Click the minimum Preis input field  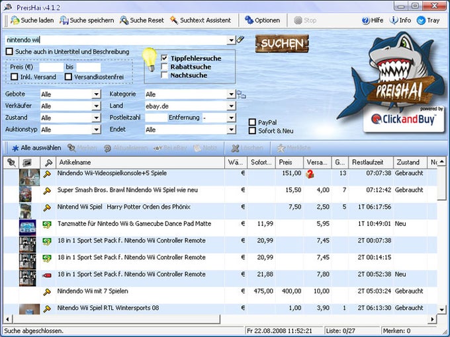[x=52, y=67]
